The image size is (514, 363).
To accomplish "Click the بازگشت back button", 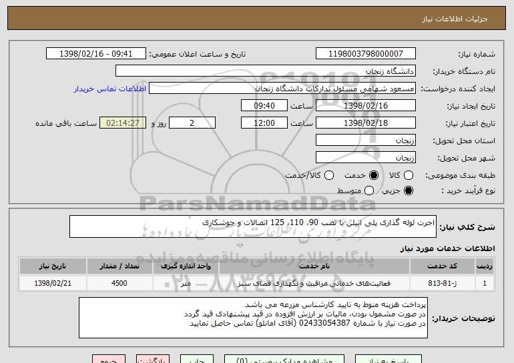I will point(153,359).
